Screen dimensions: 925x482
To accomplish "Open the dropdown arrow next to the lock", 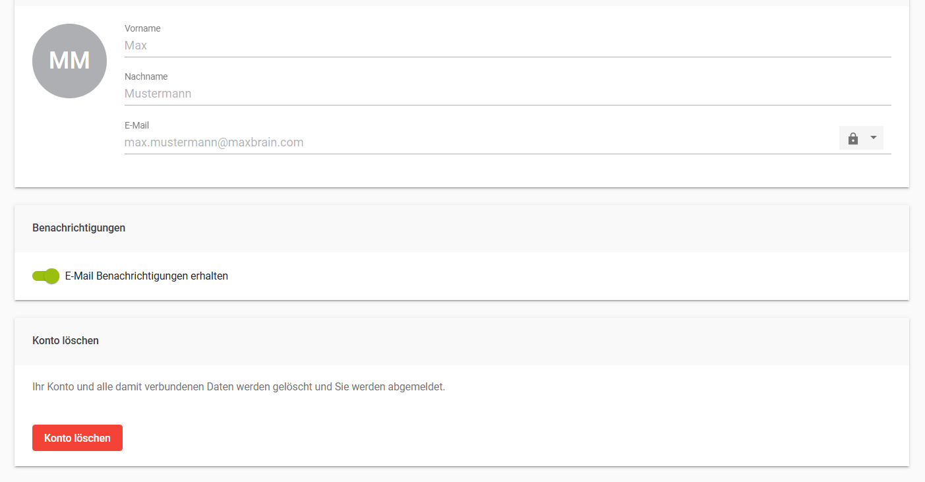I will (874, 138).
